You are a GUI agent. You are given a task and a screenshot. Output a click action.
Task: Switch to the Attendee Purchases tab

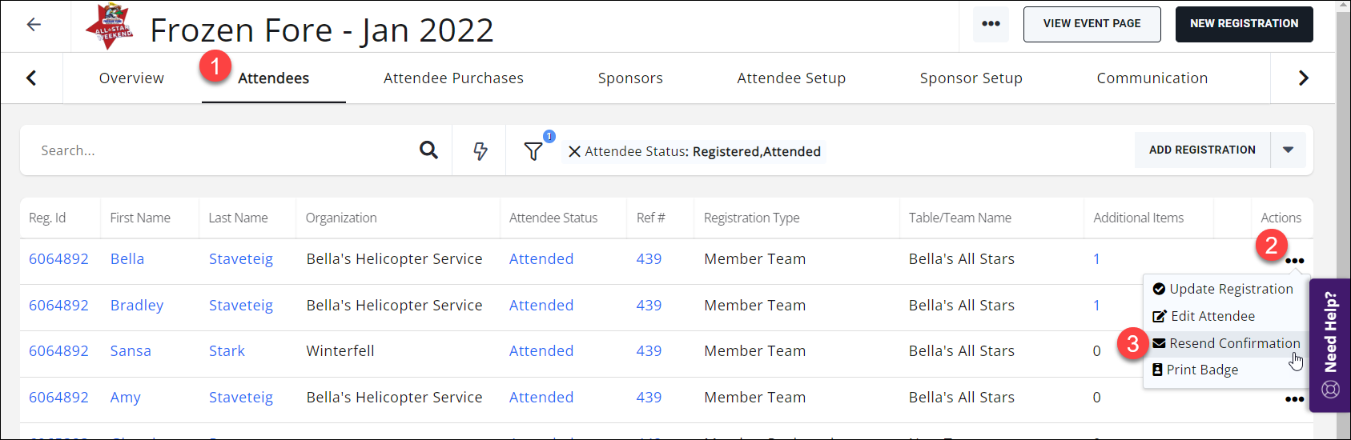[453, 78]
